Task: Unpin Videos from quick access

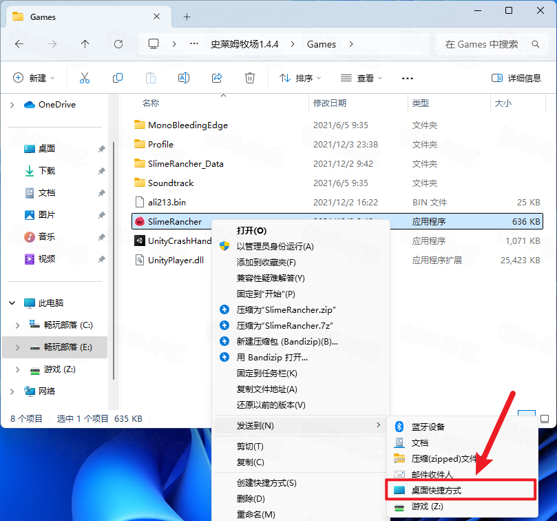Action: [x=102, y=259]
